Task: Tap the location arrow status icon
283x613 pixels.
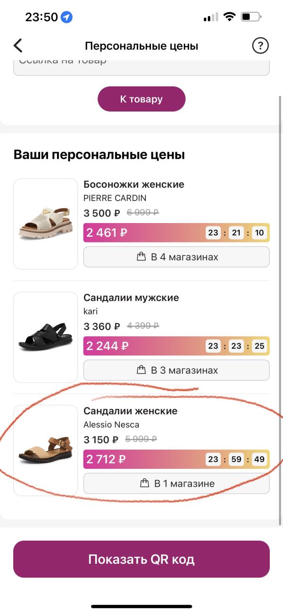Action: [67, 17]
